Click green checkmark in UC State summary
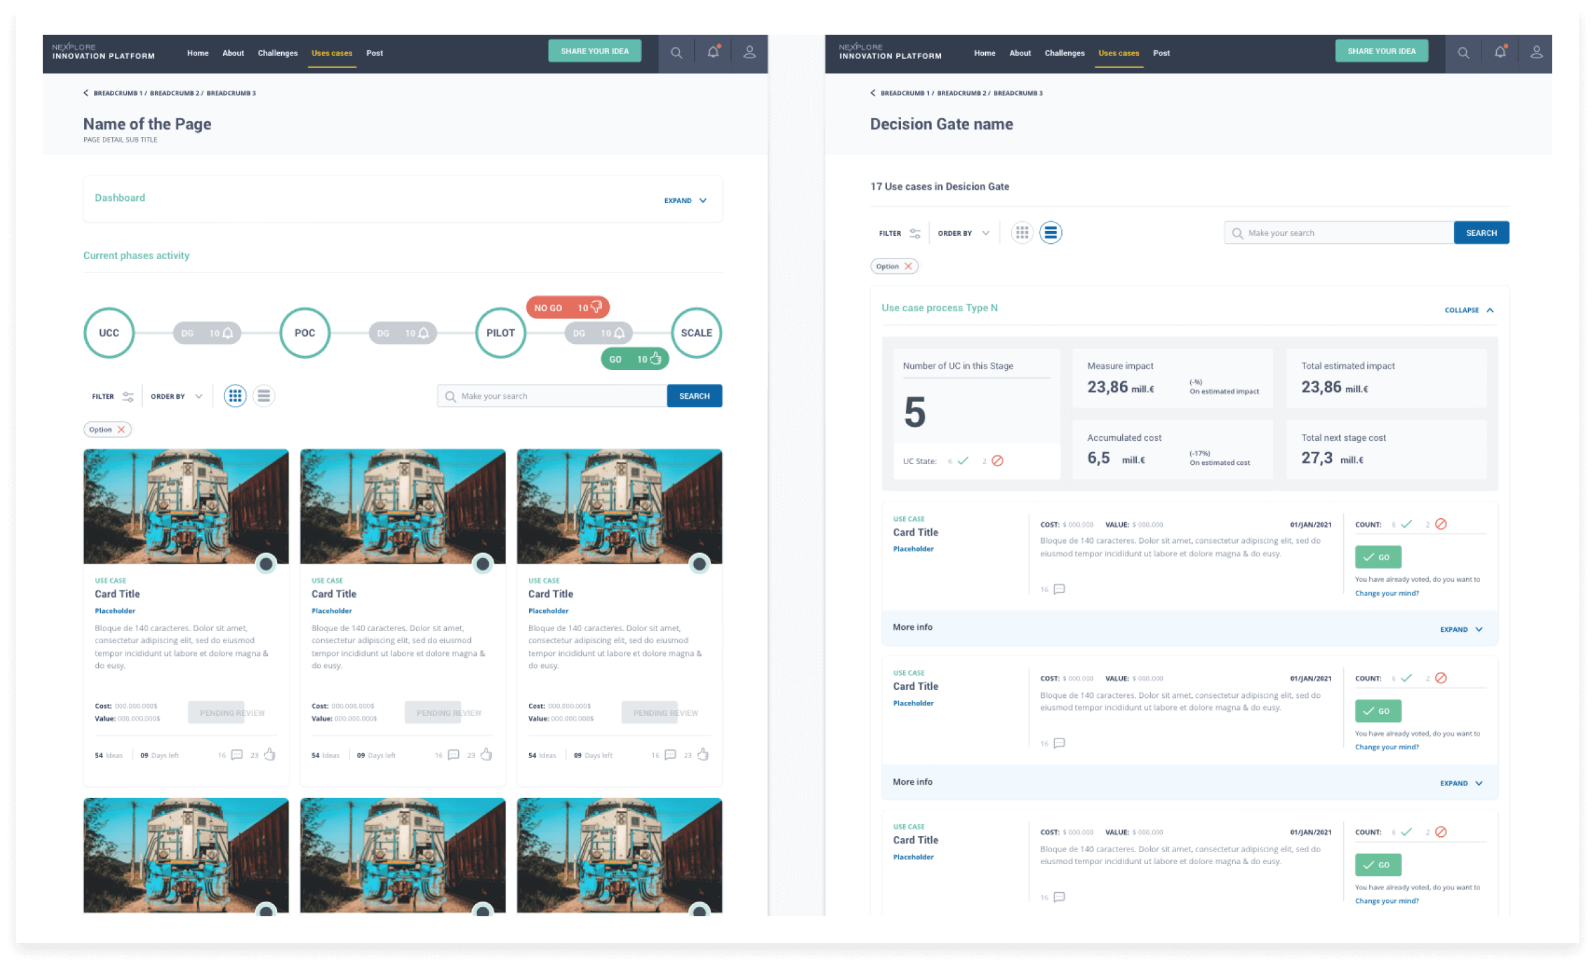This screenshot has width=1595, height=967. click(x=962, y=461)
